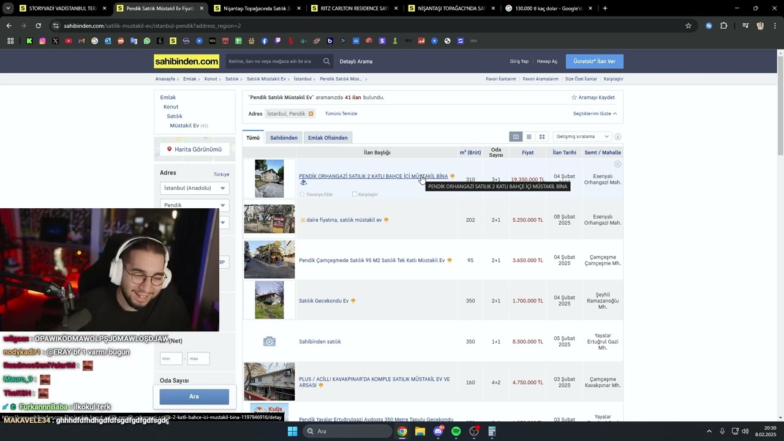Open the WhatsApp bookmark icon
784x441 pixels.
click(x=147, y=41)
